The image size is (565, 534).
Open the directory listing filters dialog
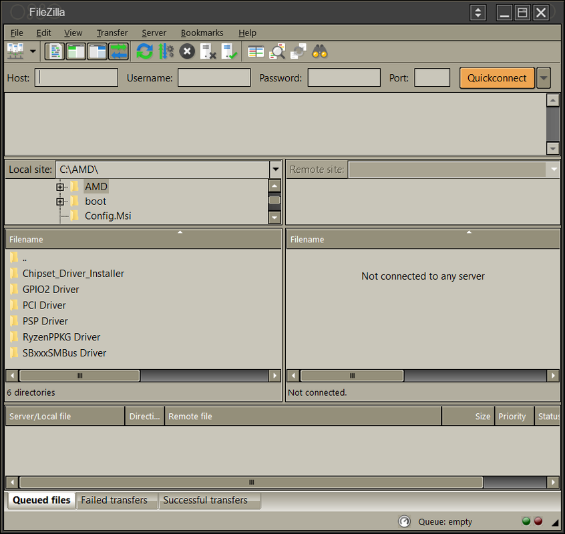coord(256,52)
